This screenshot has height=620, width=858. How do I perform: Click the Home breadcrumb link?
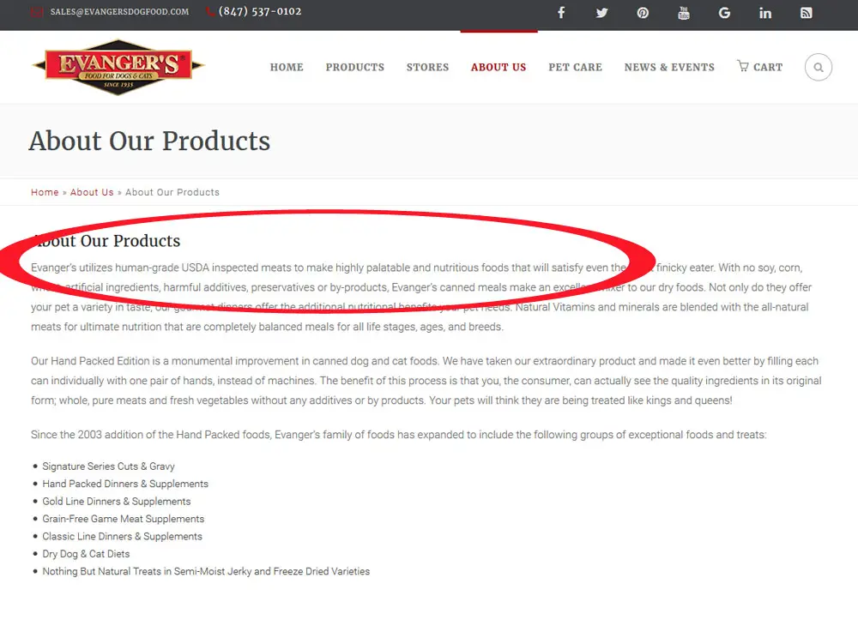point(45,192)
